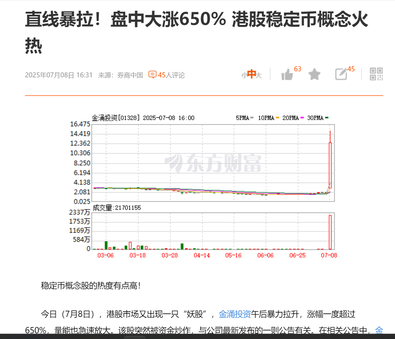The image size is (395, 339).
Task: Click the 16.475 price axis value
Action: pos(80,124)
